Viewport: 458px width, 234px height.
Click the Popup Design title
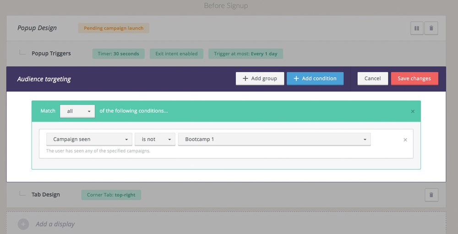pos(37,28)
